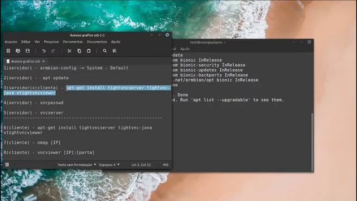Open the Find search tool

(x=105, y=51)
